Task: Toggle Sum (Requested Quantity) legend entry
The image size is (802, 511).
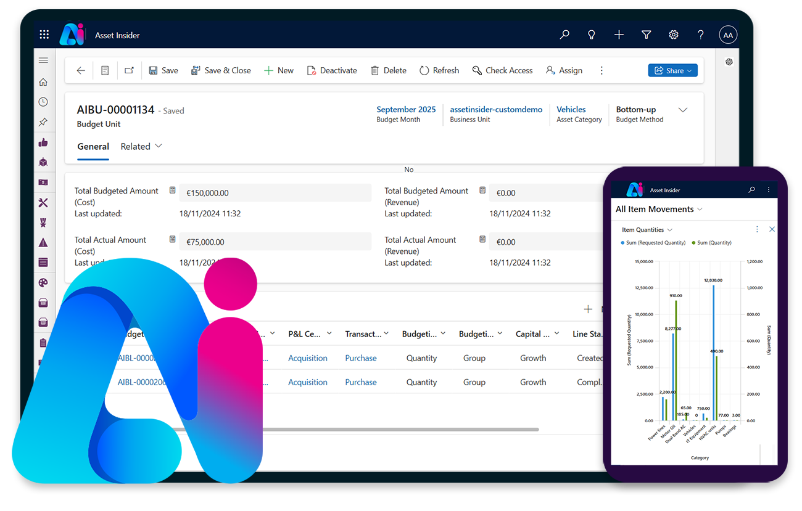Action: pyautogui.click(x=653, y=243)
